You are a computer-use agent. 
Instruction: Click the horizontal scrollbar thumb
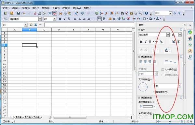[x=70, y=117]
